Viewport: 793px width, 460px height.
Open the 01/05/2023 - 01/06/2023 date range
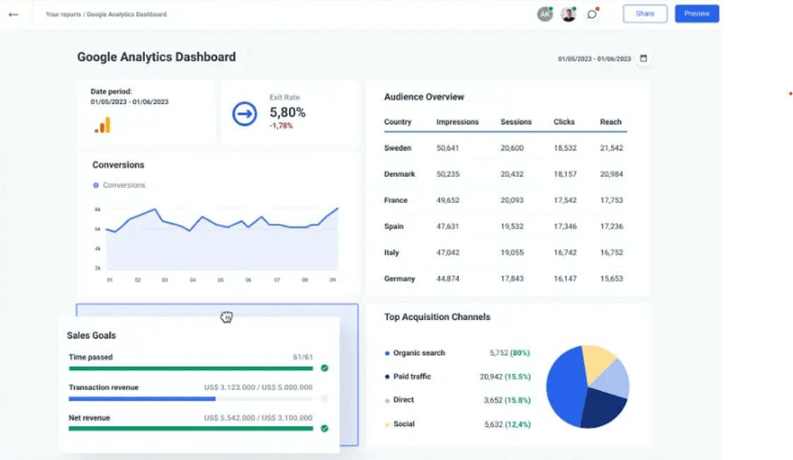594,59
